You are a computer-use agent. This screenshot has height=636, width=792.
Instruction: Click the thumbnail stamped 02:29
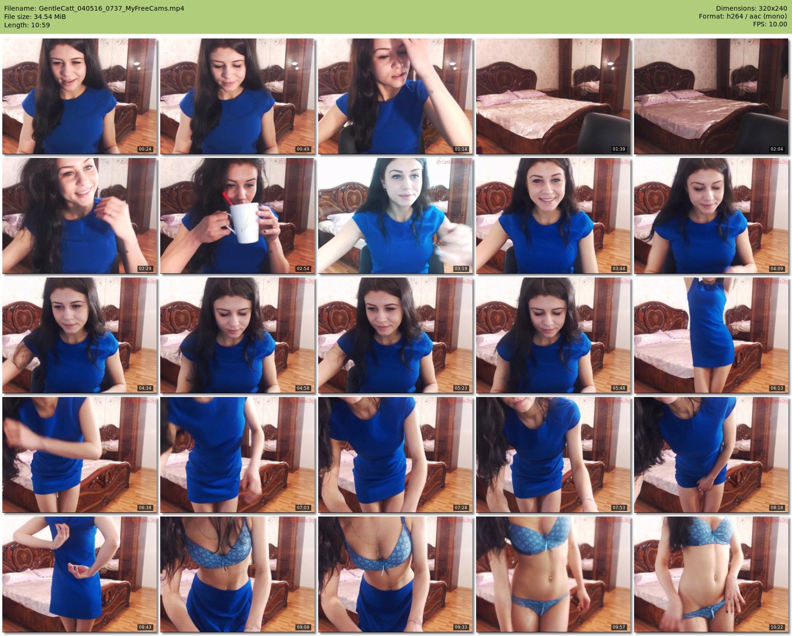(80, 216)
